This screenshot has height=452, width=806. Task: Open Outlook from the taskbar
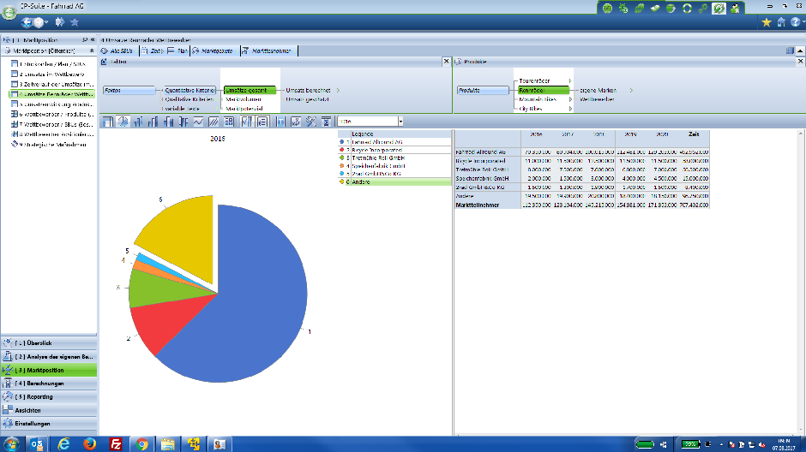pyautogui.click(x=37, y=443)
